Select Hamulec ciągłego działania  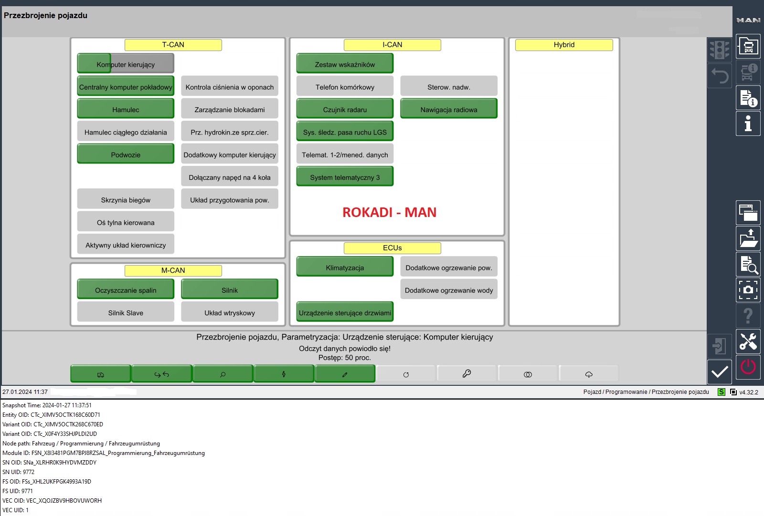126,132
